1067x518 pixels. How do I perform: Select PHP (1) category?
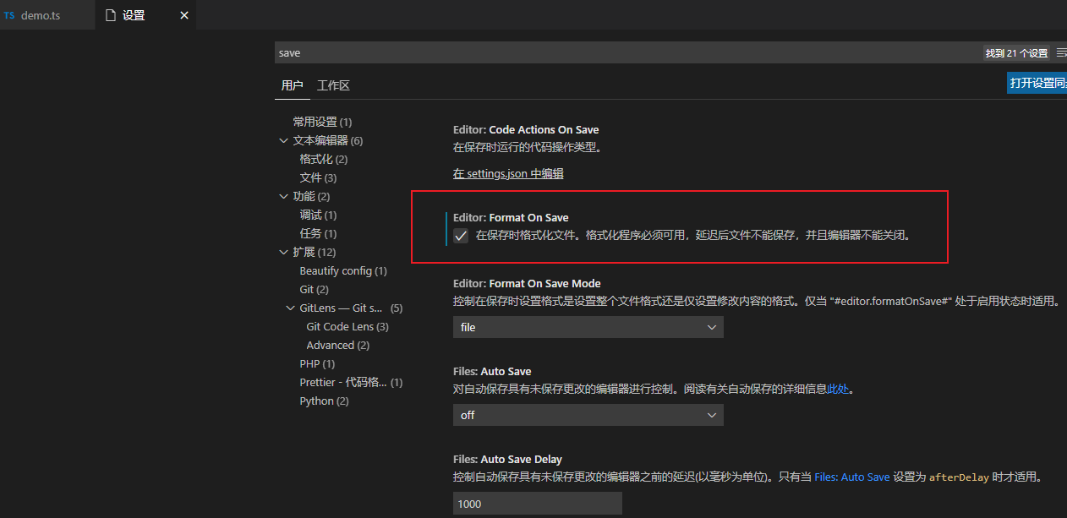coord(317,363)
